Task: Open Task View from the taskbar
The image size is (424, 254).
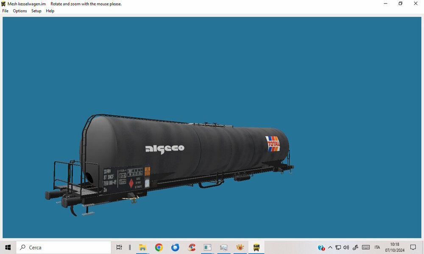Action: [x=119, y=247]
